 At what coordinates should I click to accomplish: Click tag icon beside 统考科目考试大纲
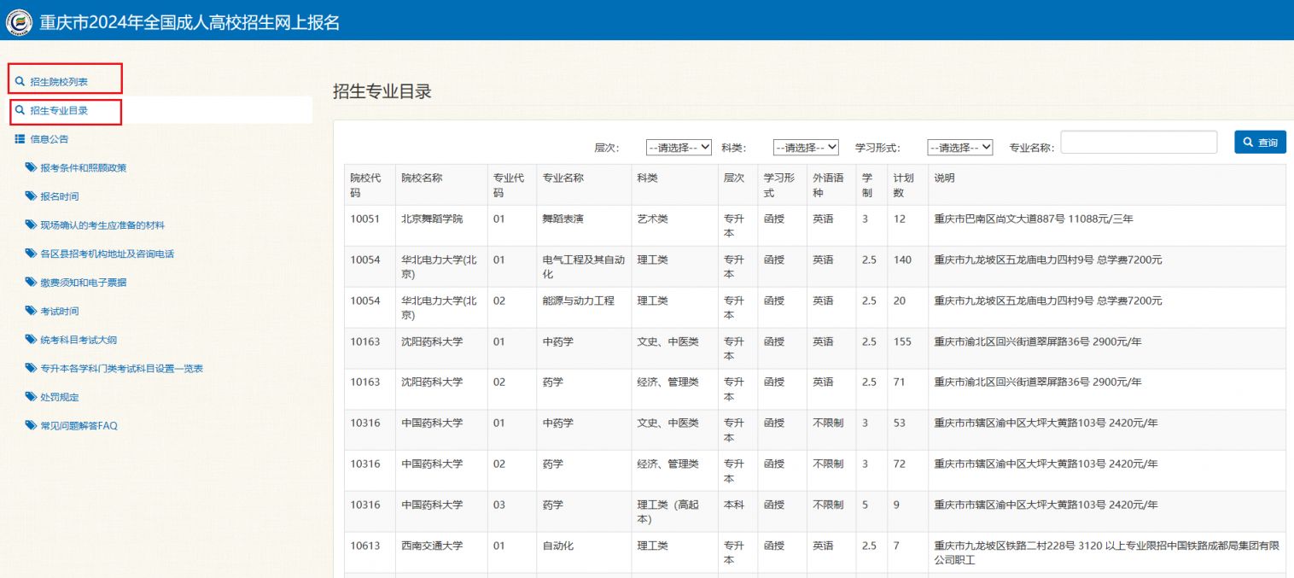(32, 340)
